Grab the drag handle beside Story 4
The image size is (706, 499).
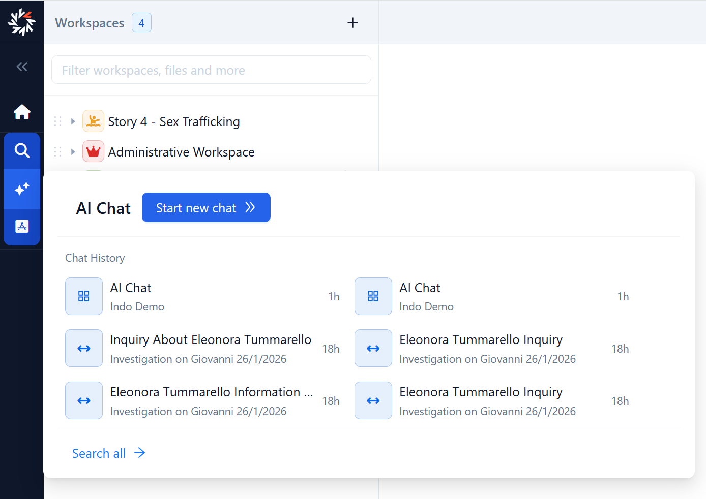click(58, 121)
